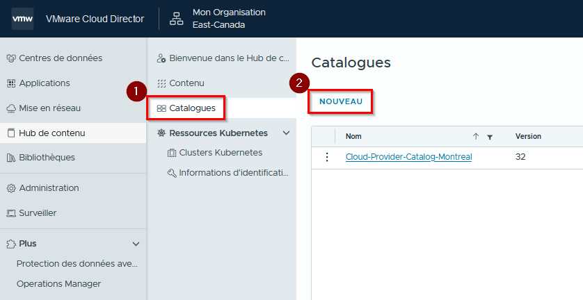Sort by Nom using the arrow

click(x=476, y=136)
